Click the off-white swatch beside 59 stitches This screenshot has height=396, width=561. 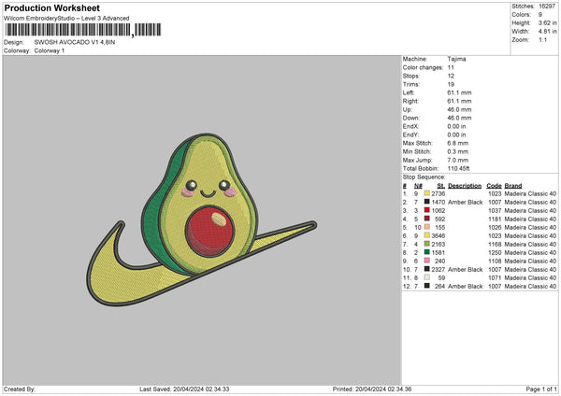427,277
